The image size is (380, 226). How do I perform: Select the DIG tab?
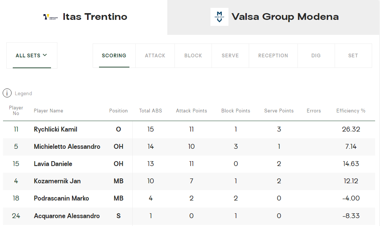pyautogui.click(x=316, y=56)
